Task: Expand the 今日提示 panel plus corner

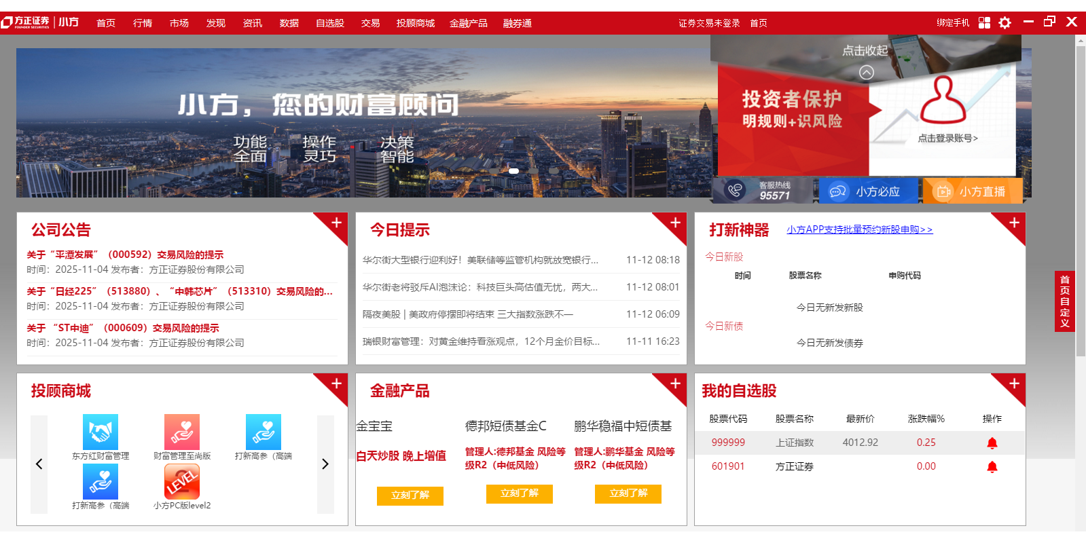Action: pyautogui.click(x=675, y=223)
